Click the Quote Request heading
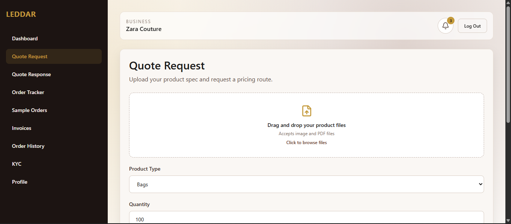The width and height of the screenshot is (511, 224). click(167, 66)
